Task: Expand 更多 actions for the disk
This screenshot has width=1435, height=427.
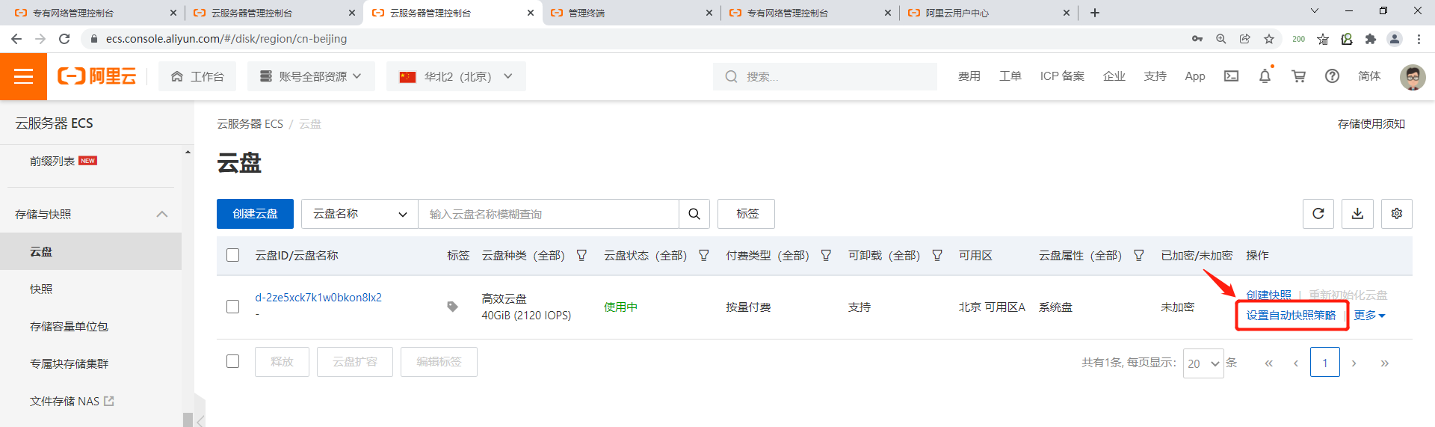Action: [1369, 316]
